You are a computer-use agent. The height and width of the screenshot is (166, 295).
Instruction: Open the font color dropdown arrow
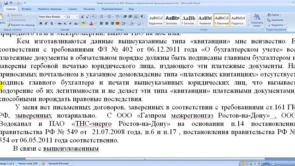coord(95,24)
